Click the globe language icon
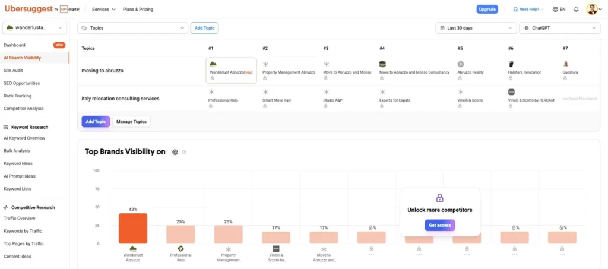Viewport: 608px width, 269px height. [x=555, y=10]
